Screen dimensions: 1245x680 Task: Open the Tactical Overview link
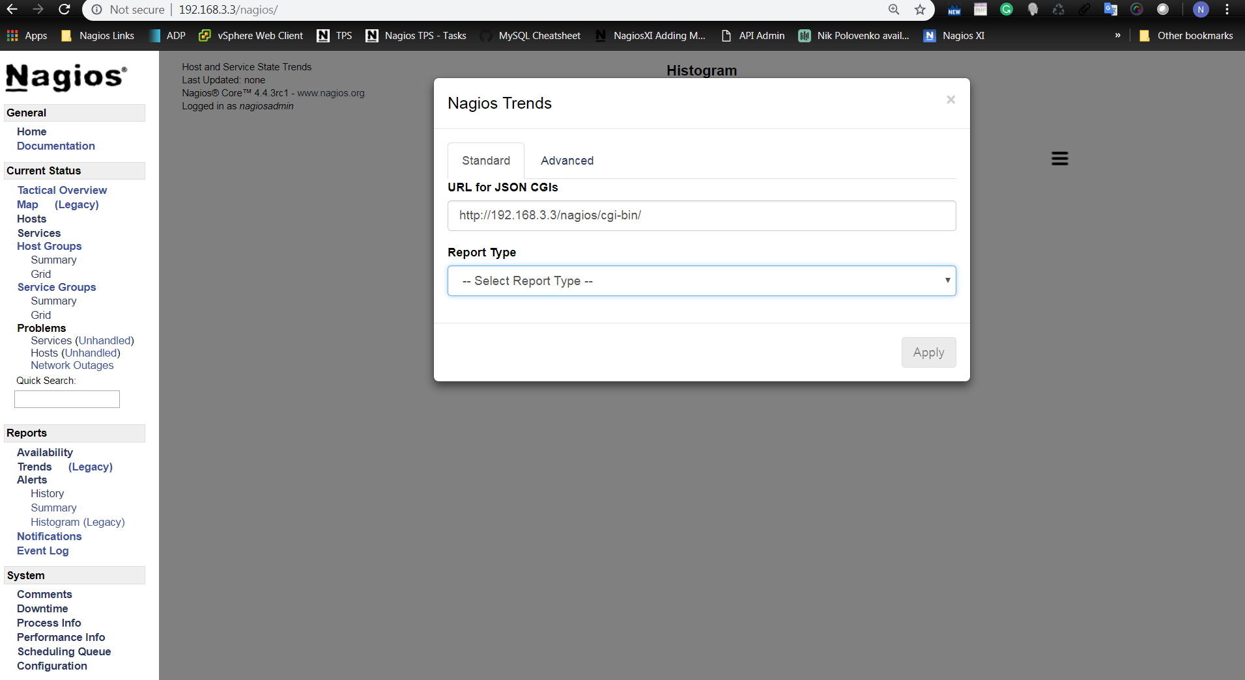click(x=62, y=190)
